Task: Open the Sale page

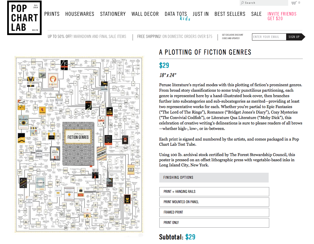Action: [x=256, y=14]
